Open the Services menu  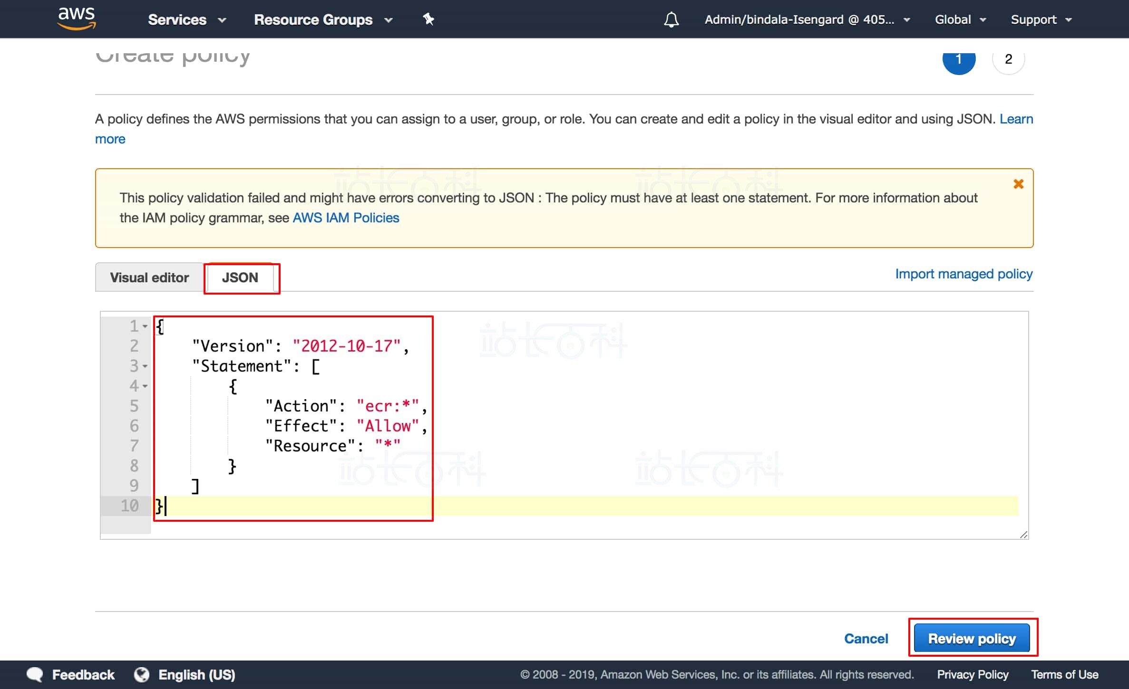coord(187,20)
